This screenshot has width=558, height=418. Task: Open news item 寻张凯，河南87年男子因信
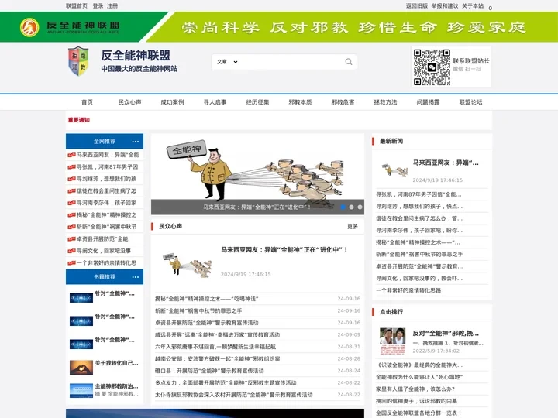418,194
